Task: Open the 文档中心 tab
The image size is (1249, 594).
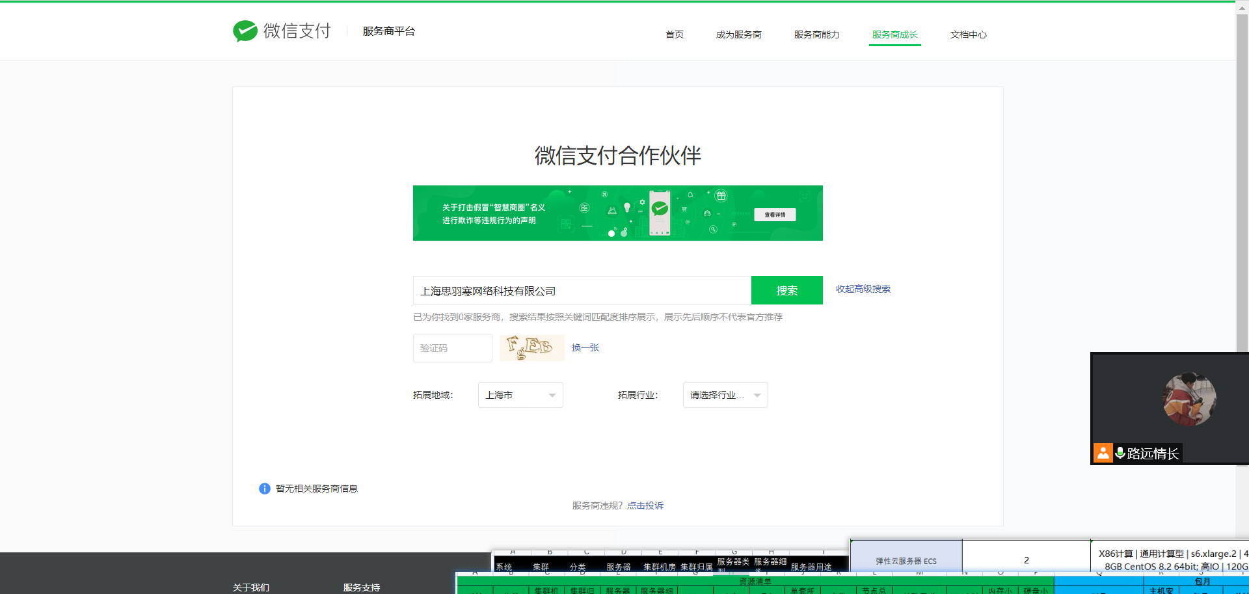Action: click(969, 34)
